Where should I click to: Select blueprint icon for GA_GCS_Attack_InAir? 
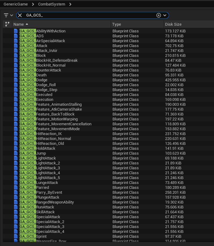pos(16,50)
